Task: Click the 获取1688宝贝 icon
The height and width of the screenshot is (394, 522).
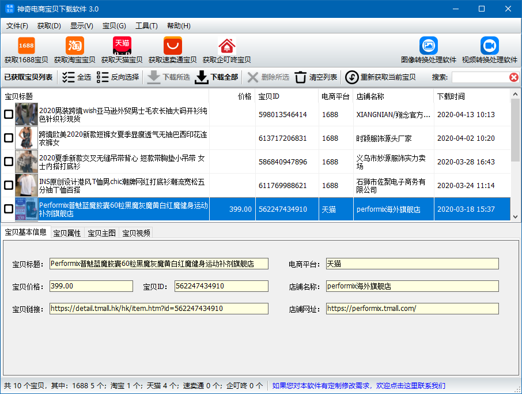Action: [26, 50]
